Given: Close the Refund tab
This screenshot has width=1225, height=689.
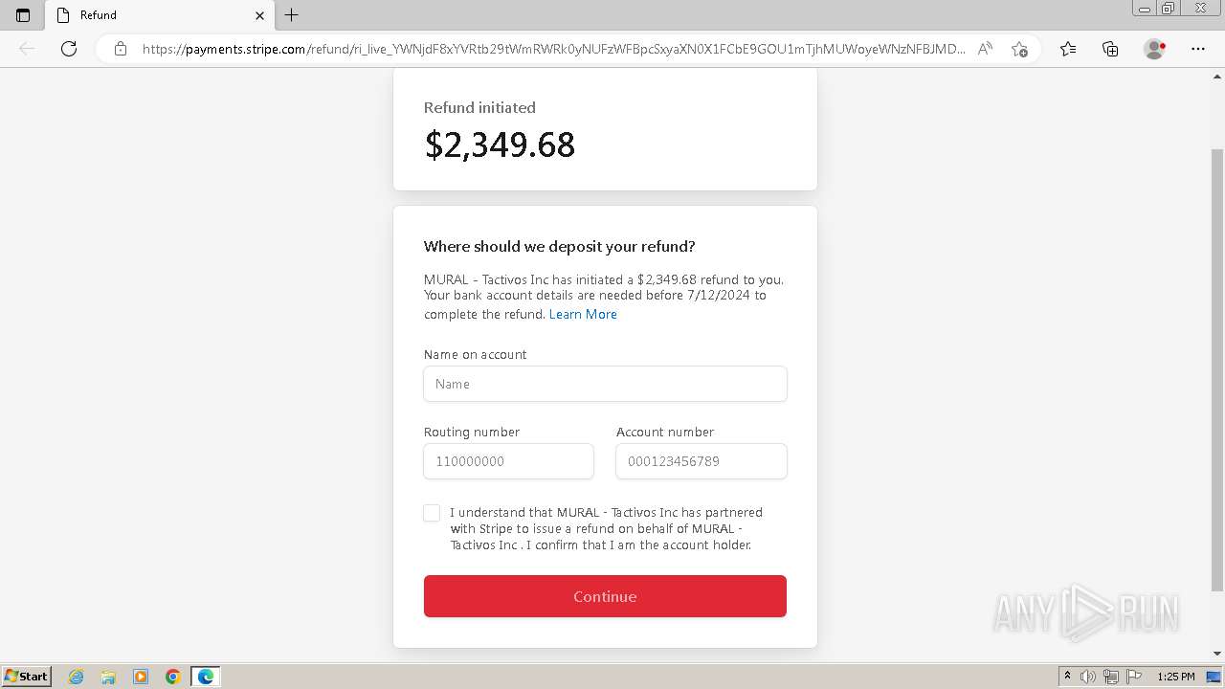Looking at the screenshot, I should (259, 15).
